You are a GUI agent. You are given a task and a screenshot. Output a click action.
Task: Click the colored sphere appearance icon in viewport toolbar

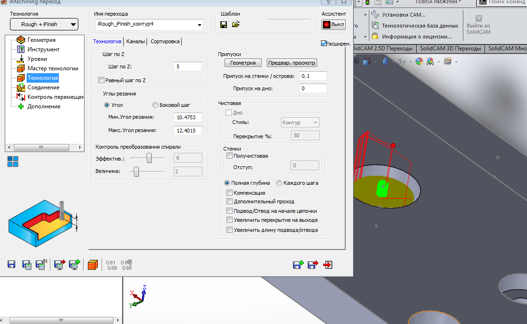tap(419, 61)
